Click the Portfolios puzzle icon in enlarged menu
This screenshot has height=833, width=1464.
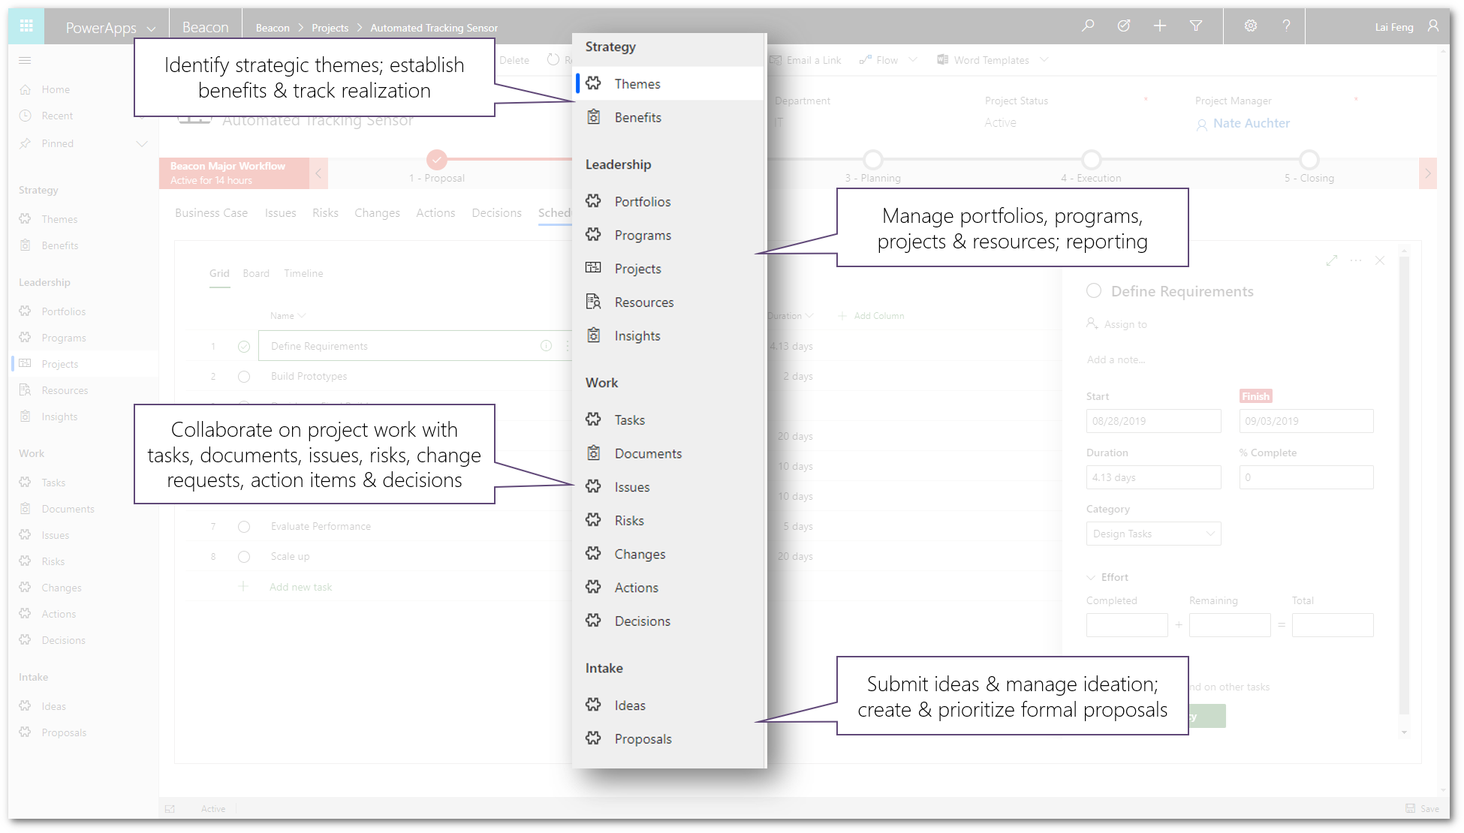click(x=594, y=201)
